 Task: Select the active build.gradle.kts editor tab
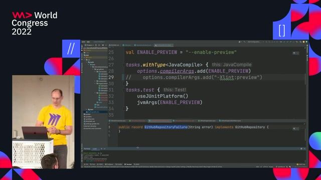click(x=164, y=45)
